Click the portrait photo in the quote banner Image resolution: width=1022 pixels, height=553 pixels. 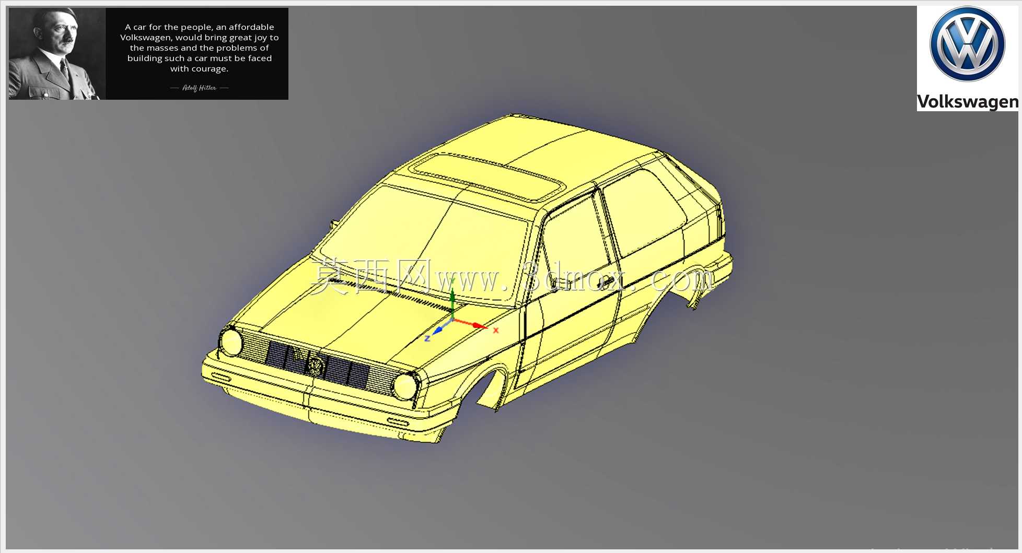point(57,54)
